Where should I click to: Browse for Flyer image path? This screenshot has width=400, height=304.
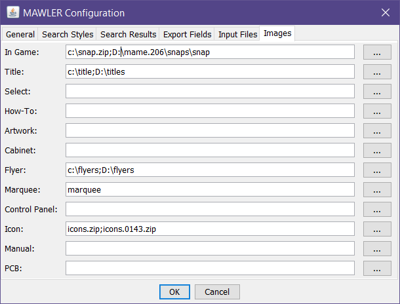(x=376, y=170)
